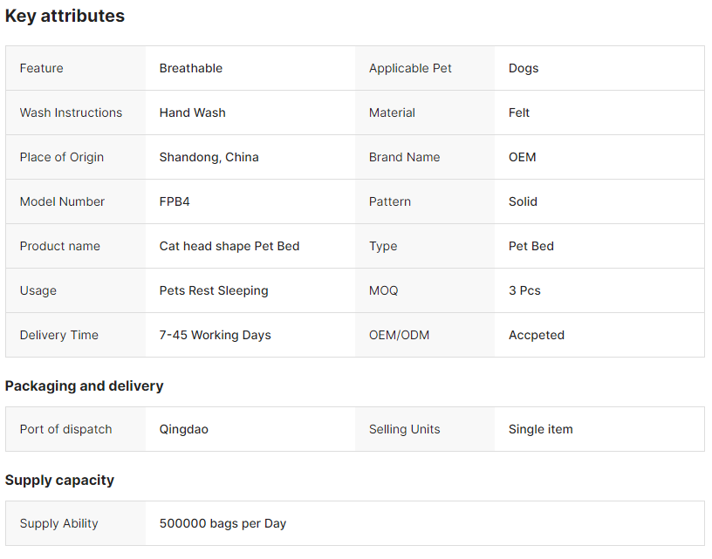
Task: Click the Single item selling units value
Action: 540,429
